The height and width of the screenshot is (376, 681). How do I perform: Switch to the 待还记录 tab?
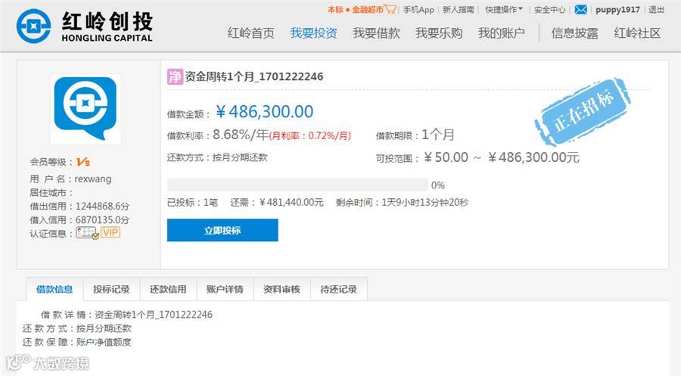tap(339, 289)
